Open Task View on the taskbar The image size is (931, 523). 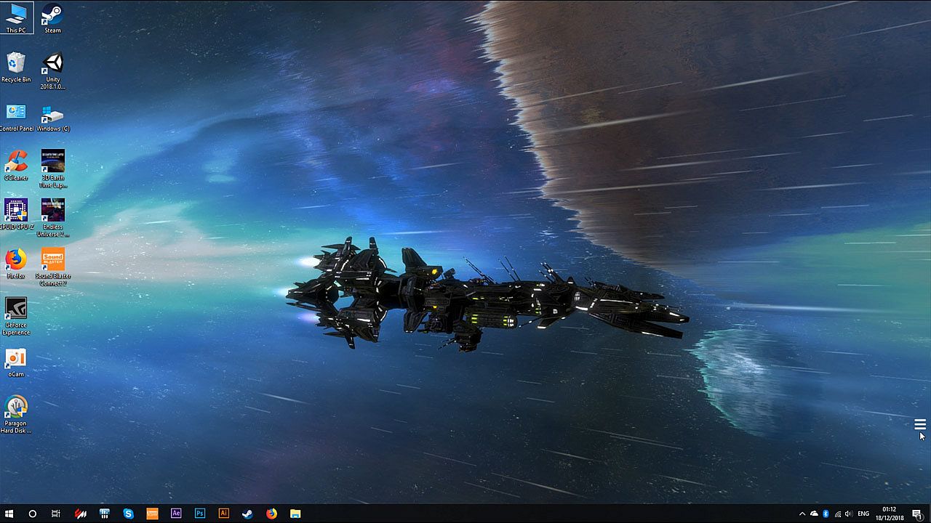click(x=55, y=514)
